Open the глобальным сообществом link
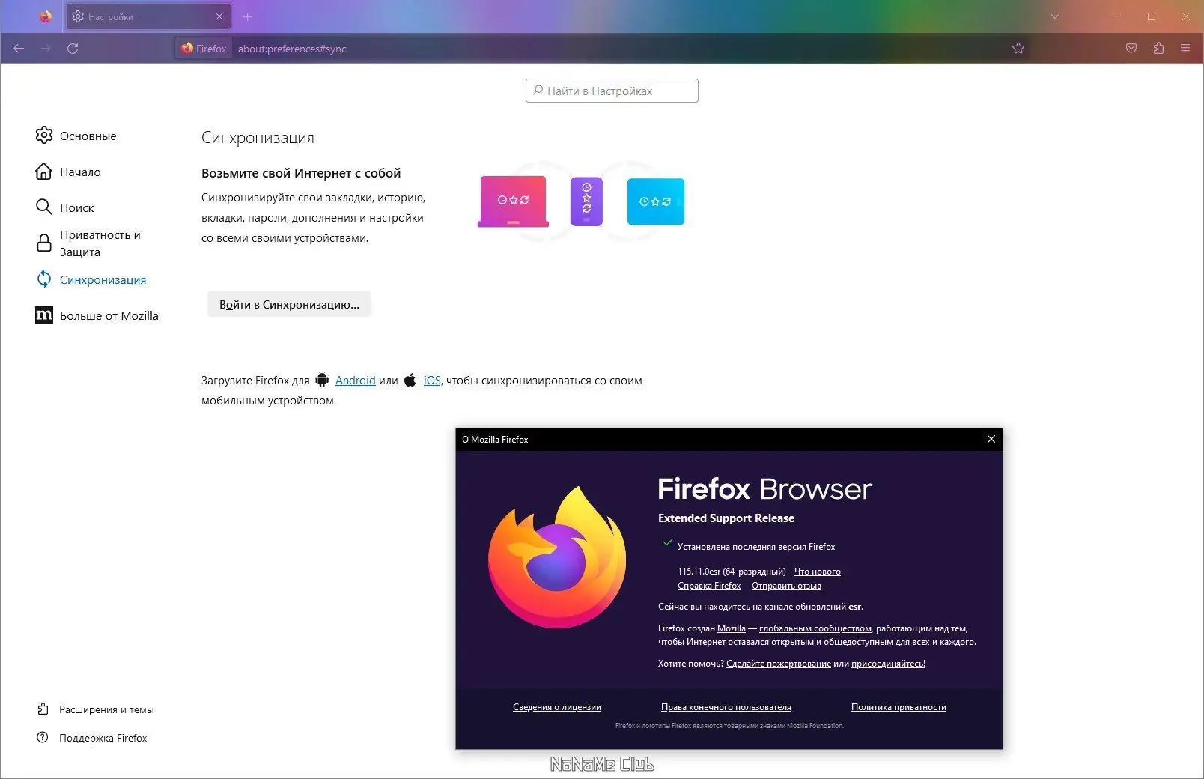 point(815,628)
